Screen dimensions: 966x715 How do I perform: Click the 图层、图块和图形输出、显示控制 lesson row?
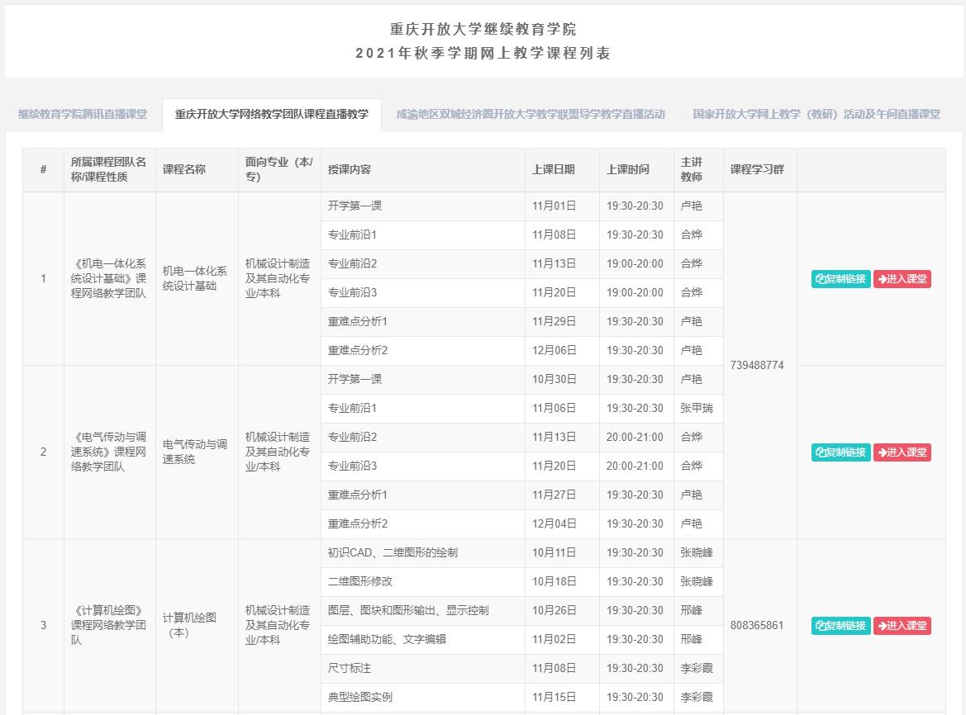[x=408, y=611]
